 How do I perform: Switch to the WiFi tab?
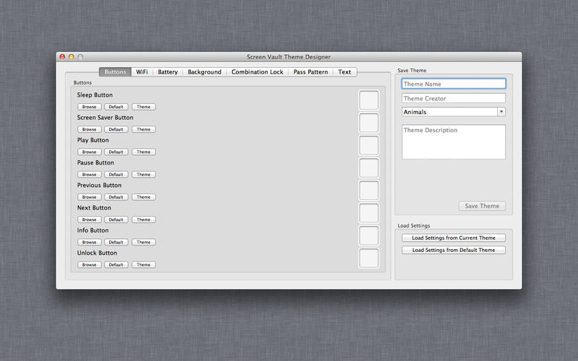[x=142, y=72]
